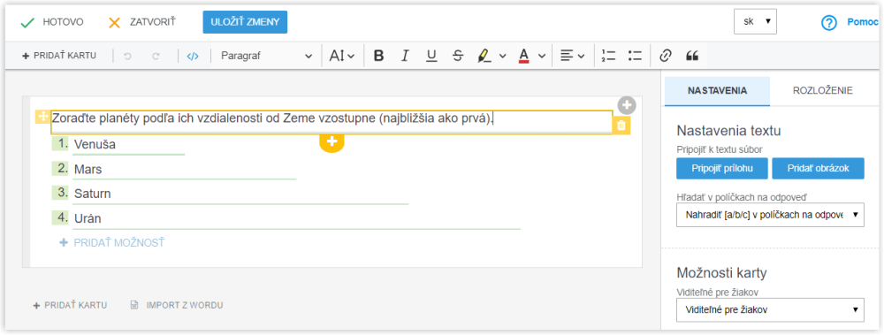Insert a bulleted list
The width and height of the screenshot is (884, 335).
pyautogui.click(x=636, y=56)
